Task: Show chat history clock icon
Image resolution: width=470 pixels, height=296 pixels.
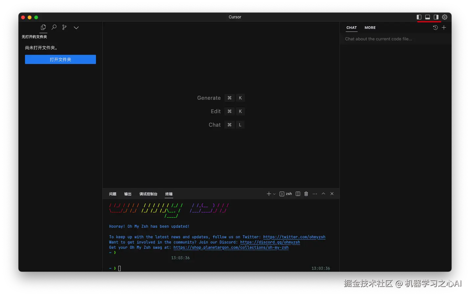Action: tap(435, 28)
